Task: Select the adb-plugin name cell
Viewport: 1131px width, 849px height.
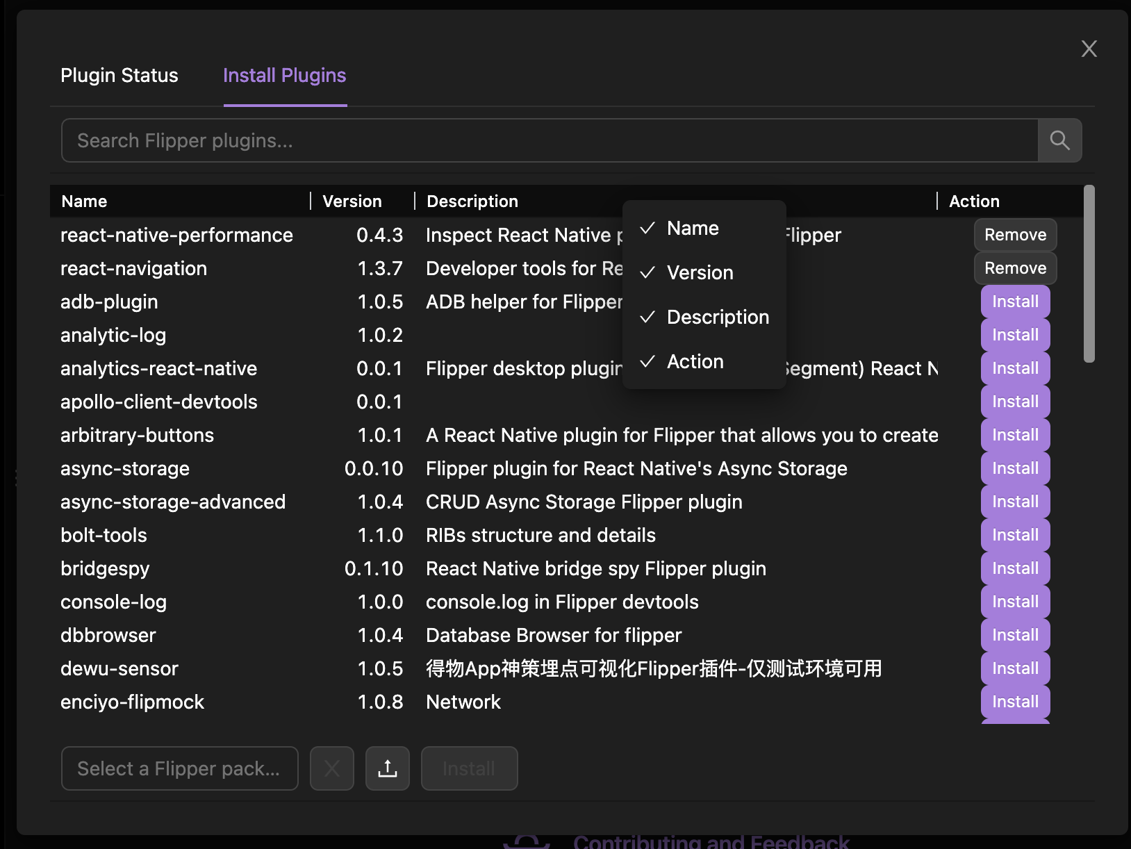Action: [x=109, y=302]
